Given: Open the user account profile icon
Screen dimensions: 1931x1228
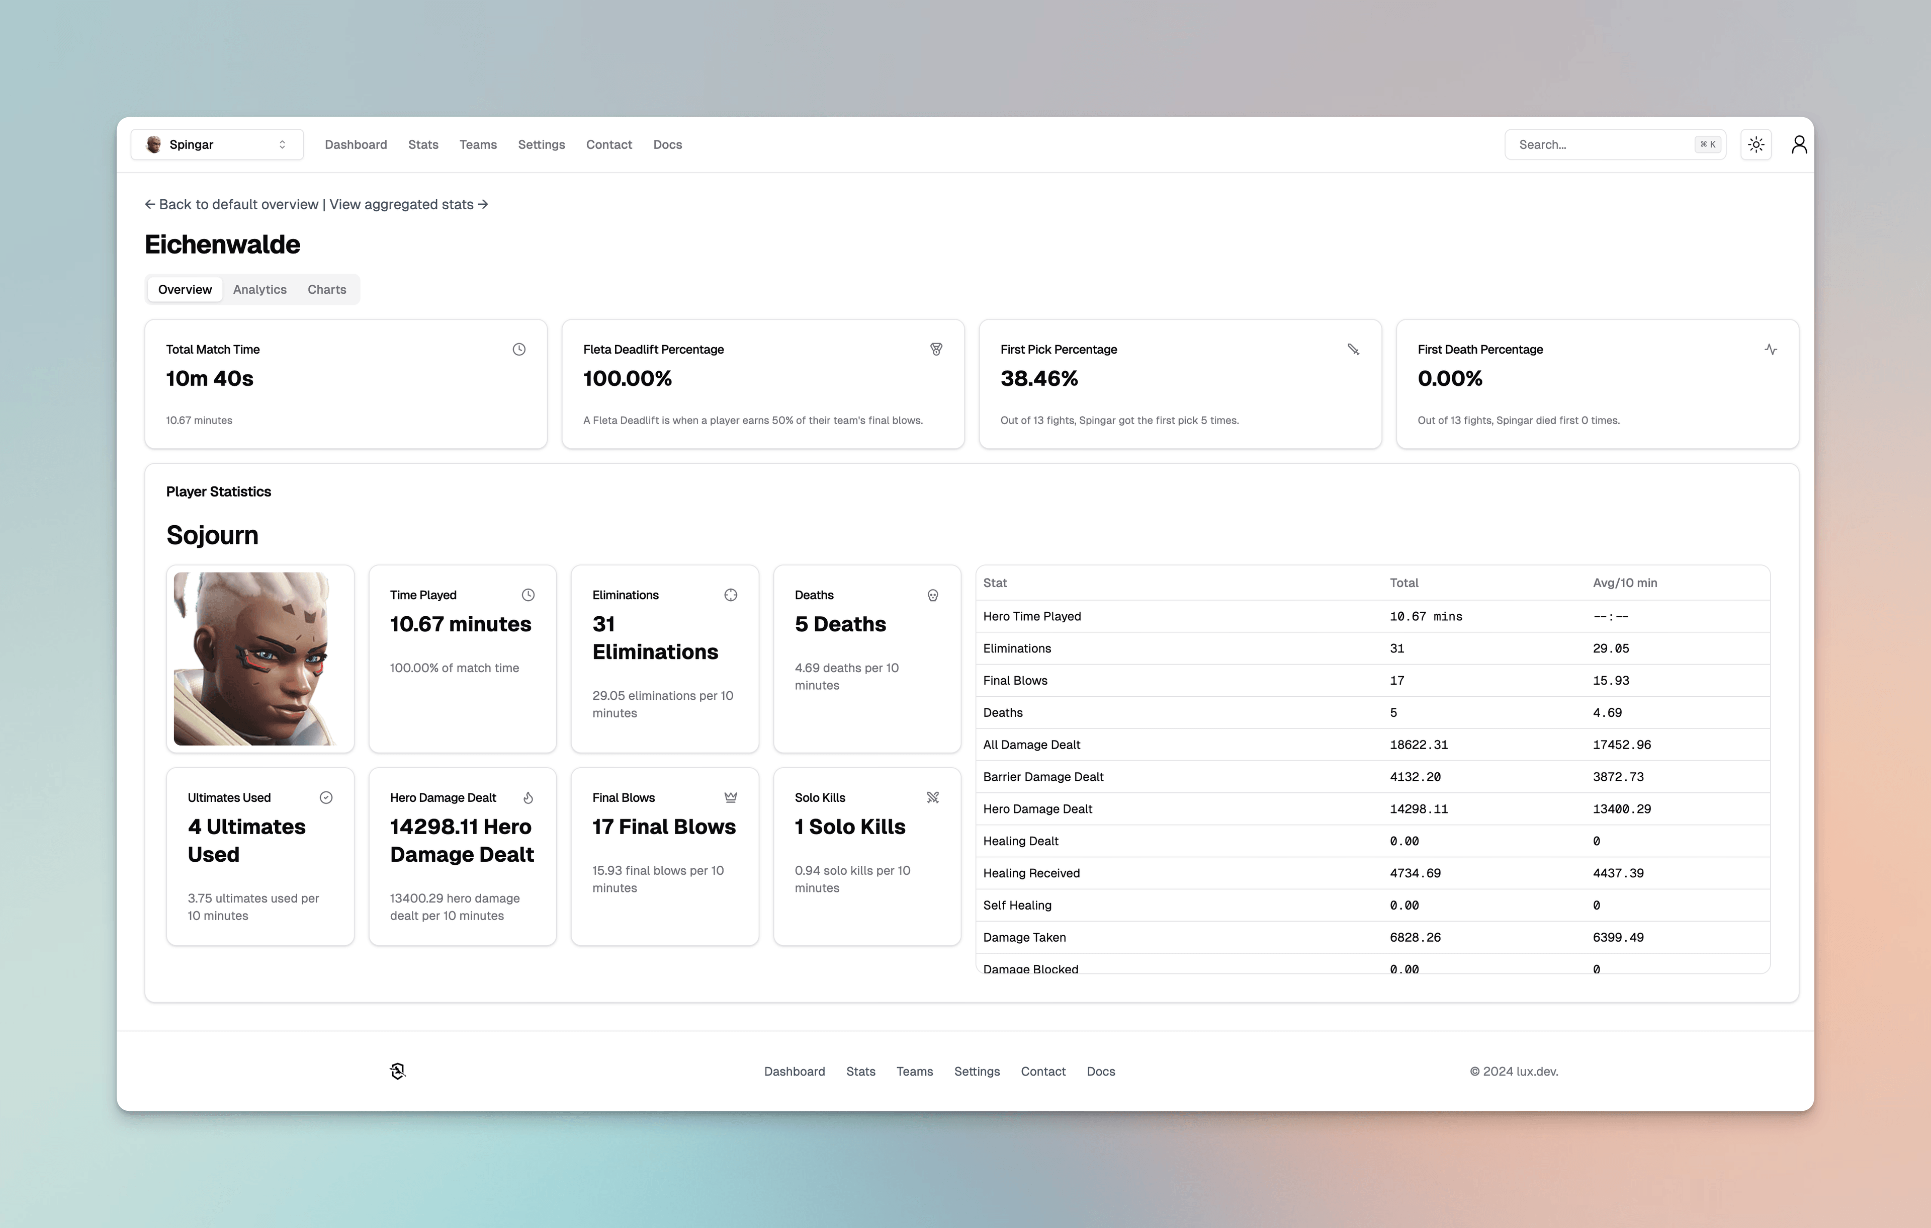Looking at the screenshot, I should click(x=1799, y=144).
